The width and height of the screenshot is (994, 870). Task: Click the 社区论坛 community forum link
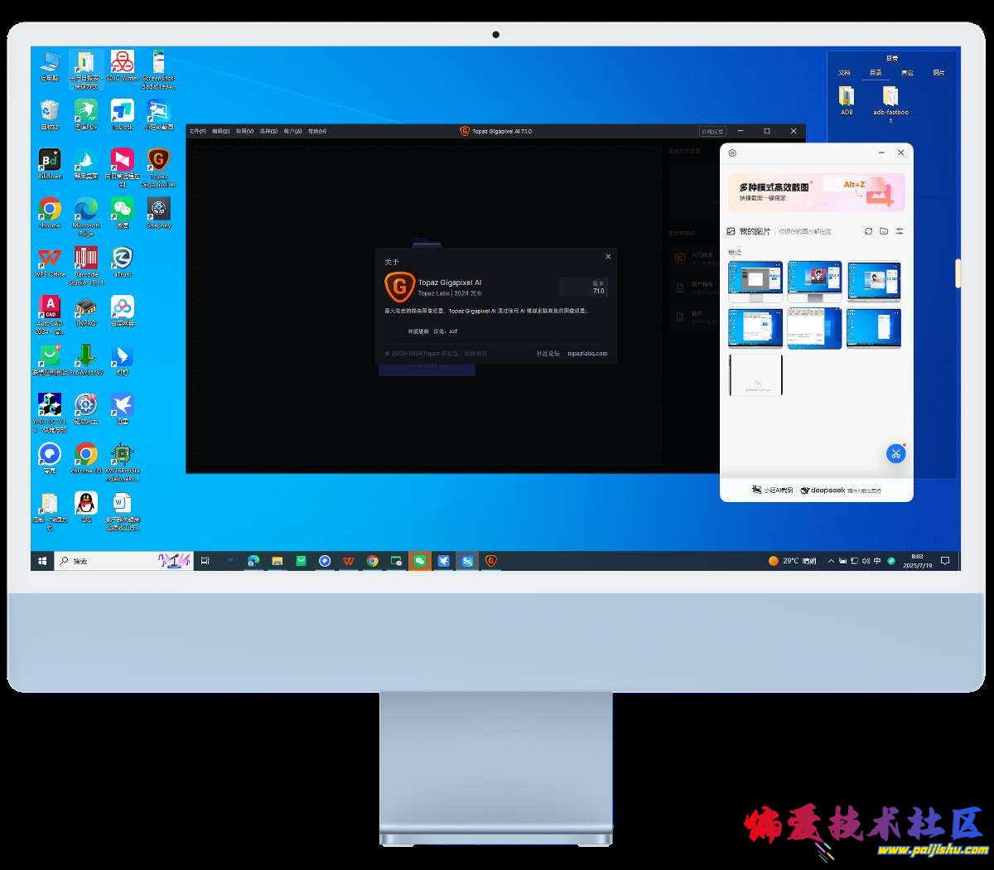click(548, 354)
